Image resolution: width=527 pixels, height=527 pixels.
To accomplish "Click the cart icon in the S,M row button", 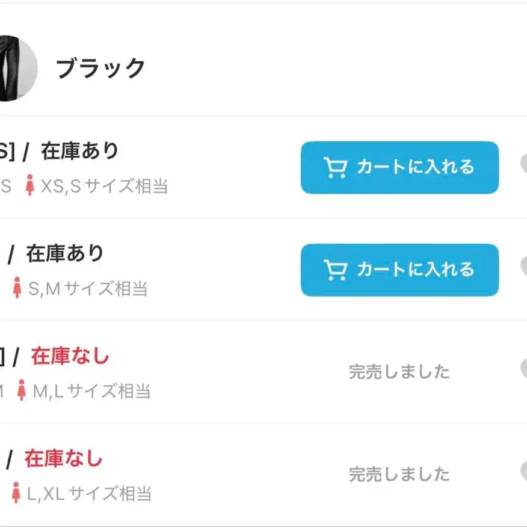I will pyautogui.click(x=334, y=270).
